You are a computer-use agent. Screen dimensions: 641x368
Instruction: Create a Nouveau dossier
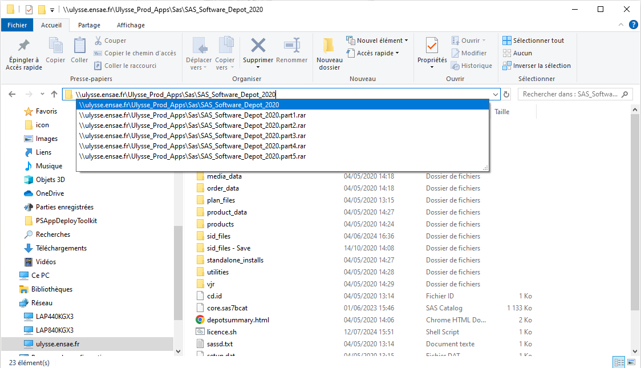pyautogui.click(x=330, y=54)
